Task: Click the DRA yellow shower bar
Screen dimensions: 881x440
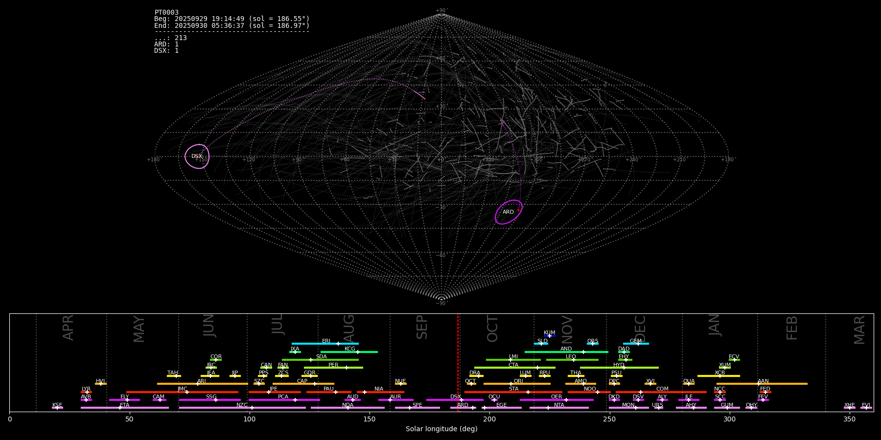Action: 476,376
